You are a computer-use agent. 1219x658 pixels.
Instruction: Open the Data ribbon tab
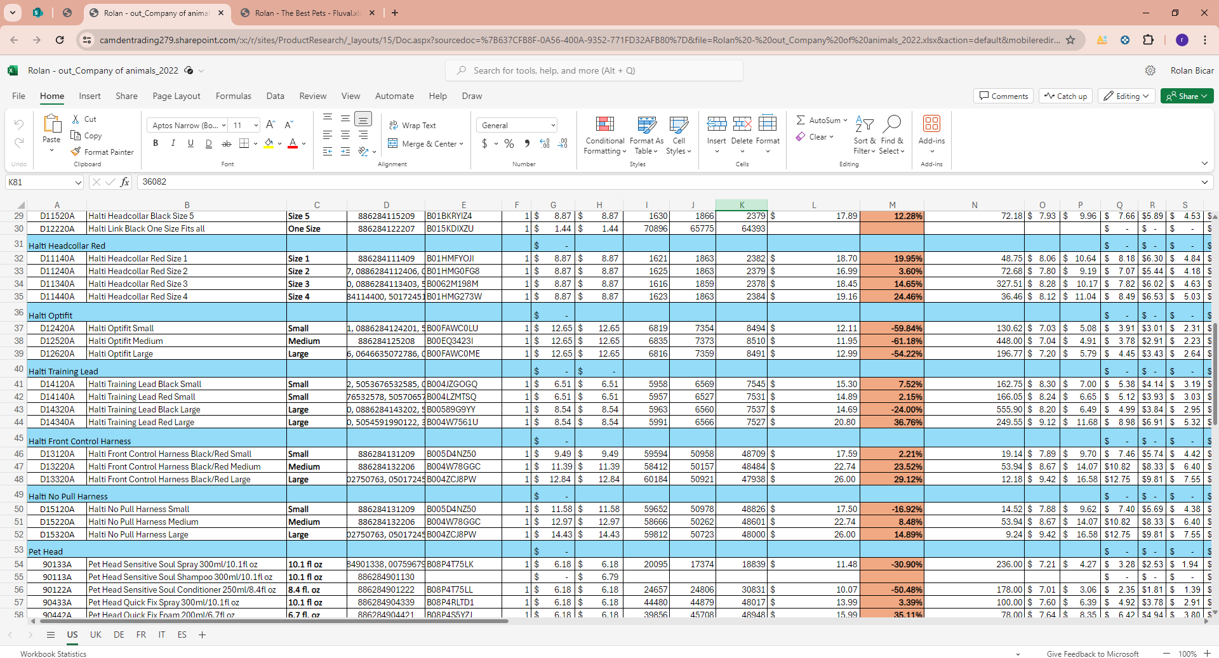tap(276, 96)
